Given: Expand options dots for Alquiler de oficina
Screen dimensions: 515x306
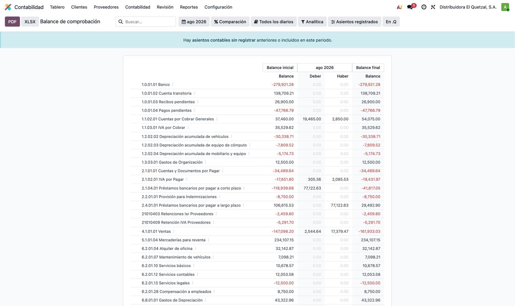Looking at the screenshot, I should [x=195, y=249].
